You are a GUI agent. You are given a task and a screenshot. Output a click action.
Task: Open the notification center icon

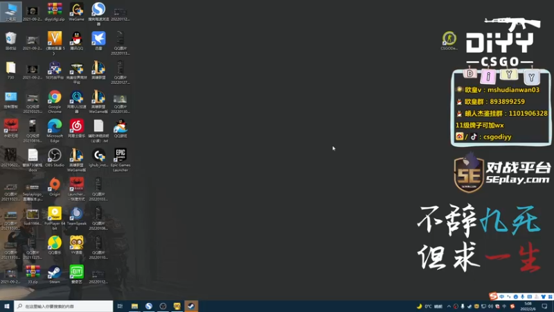[544, 306]
